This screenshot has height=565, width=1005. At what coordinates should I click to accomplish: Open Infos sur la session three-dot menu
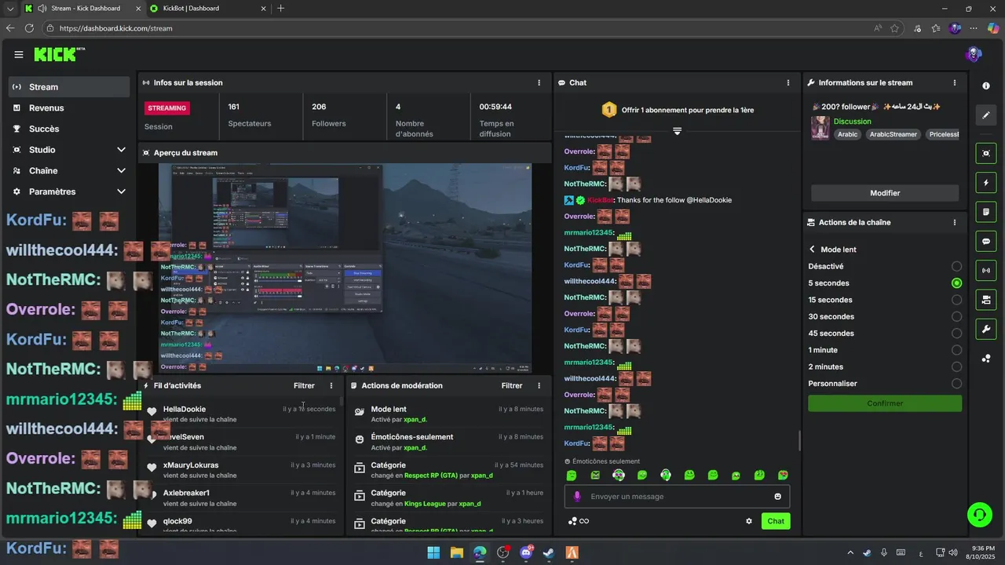click(539, 82)
